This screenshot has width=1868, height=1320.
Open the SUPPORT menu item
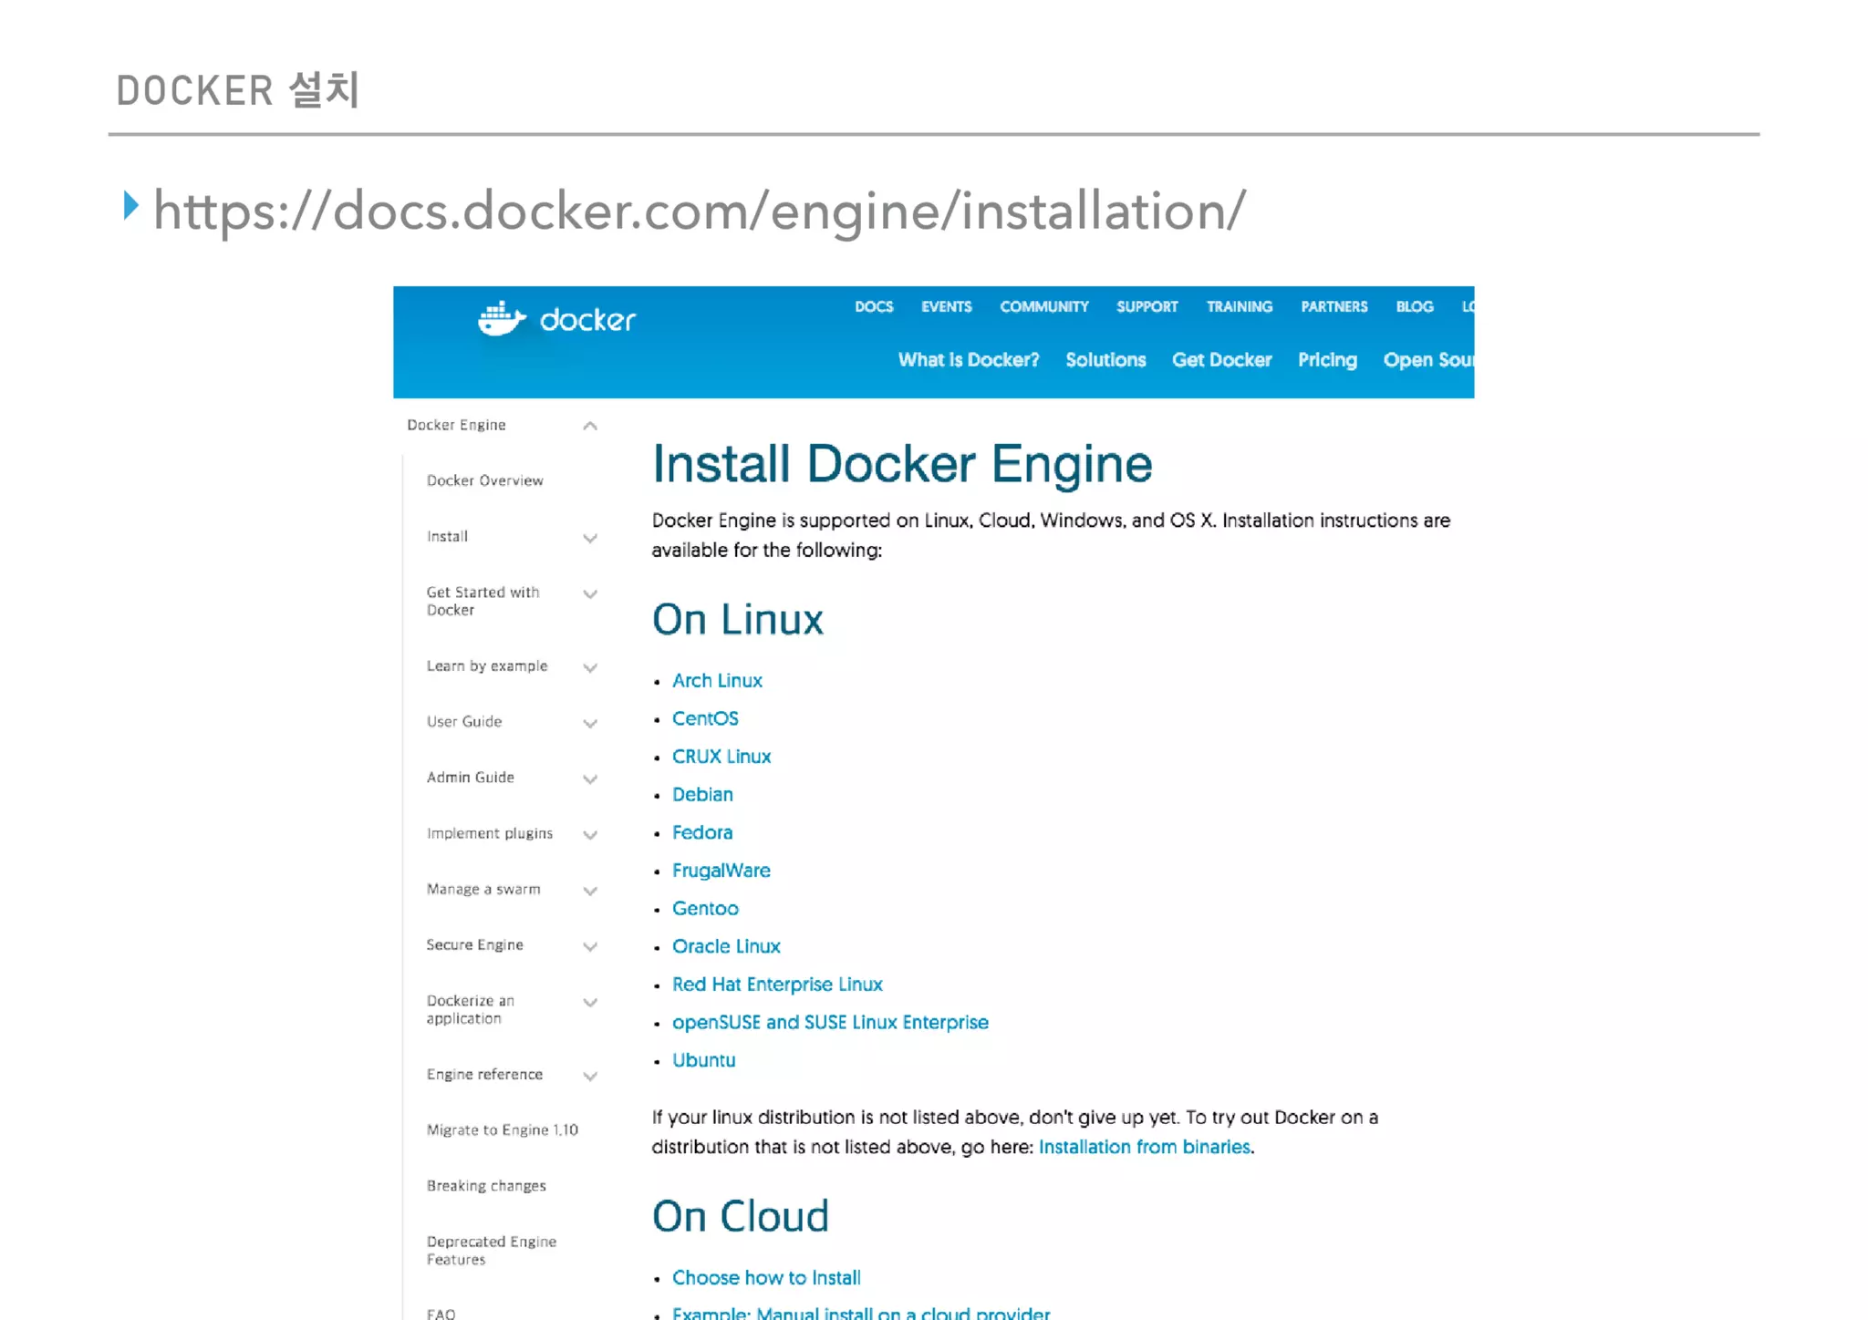pos(1147,307)
